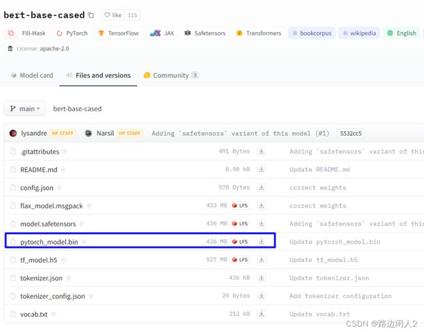Filter by Fill-Mask task tag
Screen dimensions: 424x332
[x=27, y=33]
